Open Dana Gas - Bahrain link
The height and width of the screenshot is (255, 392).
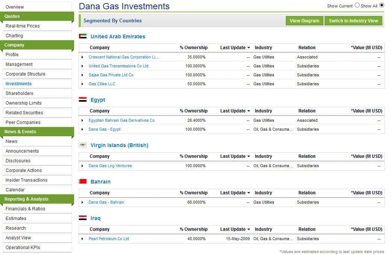click(x=106, y=203)
